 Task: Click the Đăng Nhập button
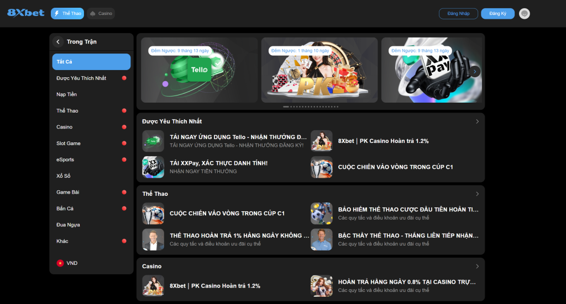[x=458, y=14]
